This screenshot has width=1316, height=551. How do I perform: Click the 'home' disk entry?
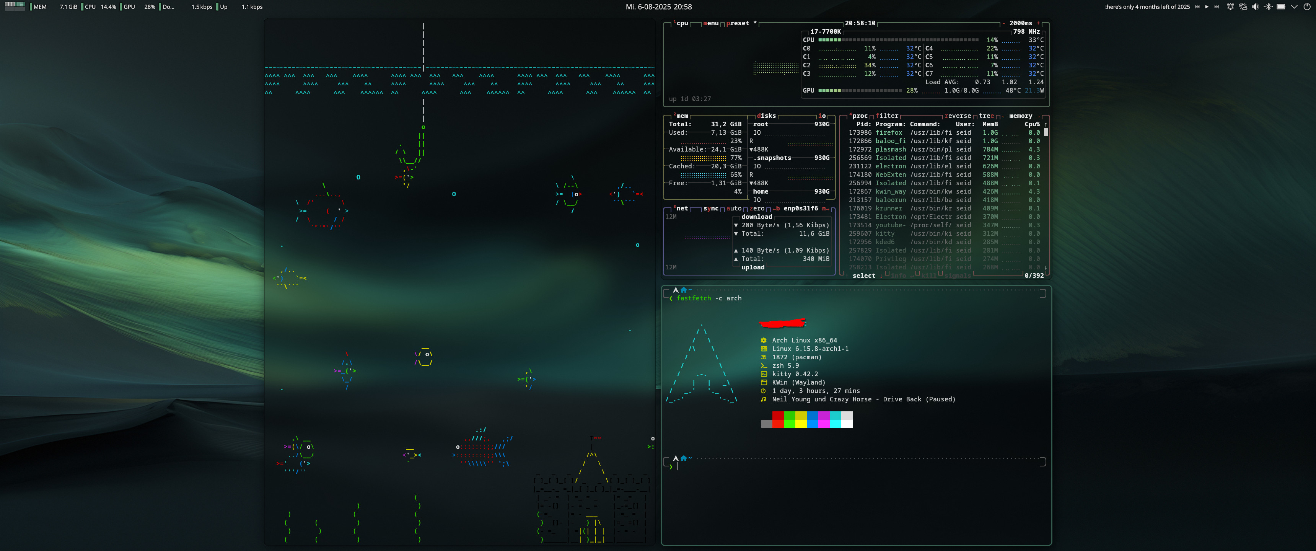click(760, 191)
